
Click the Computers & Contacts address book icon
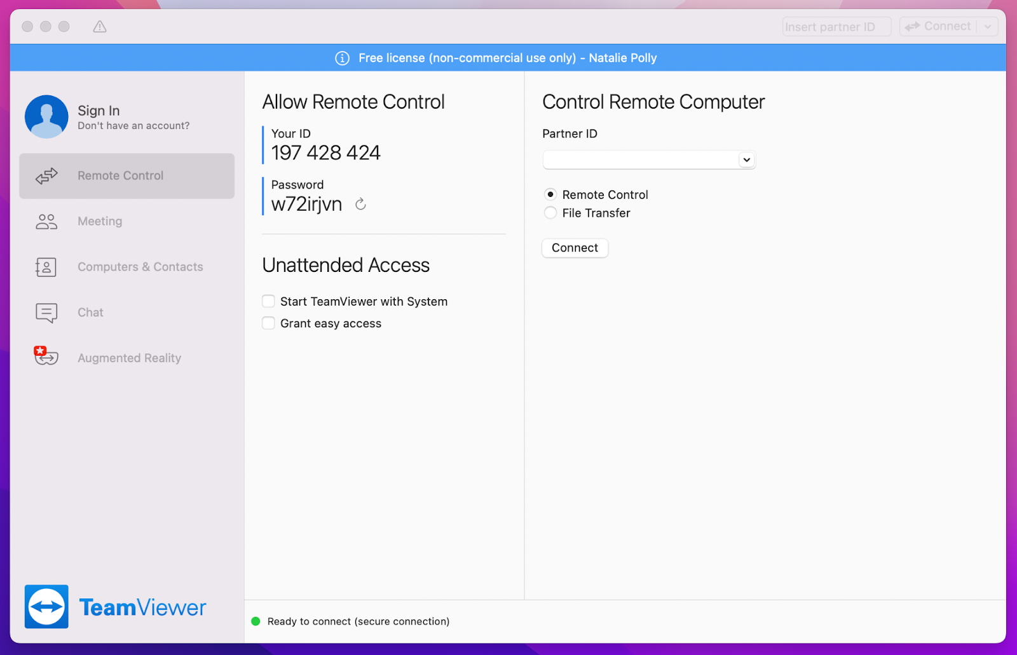[x=46, y=267]
